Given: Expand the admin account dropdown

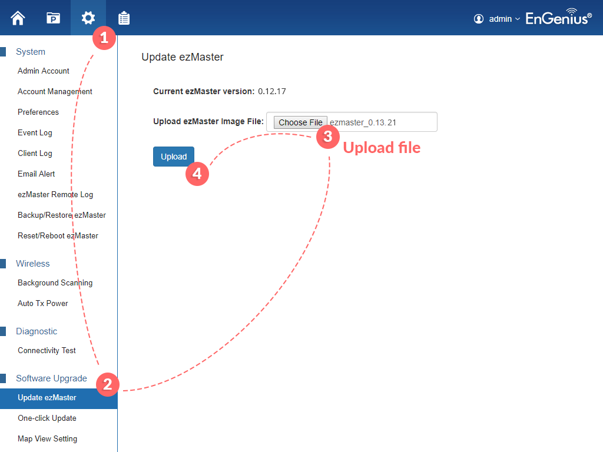Looking at the screenshot, I should [505, 19].
